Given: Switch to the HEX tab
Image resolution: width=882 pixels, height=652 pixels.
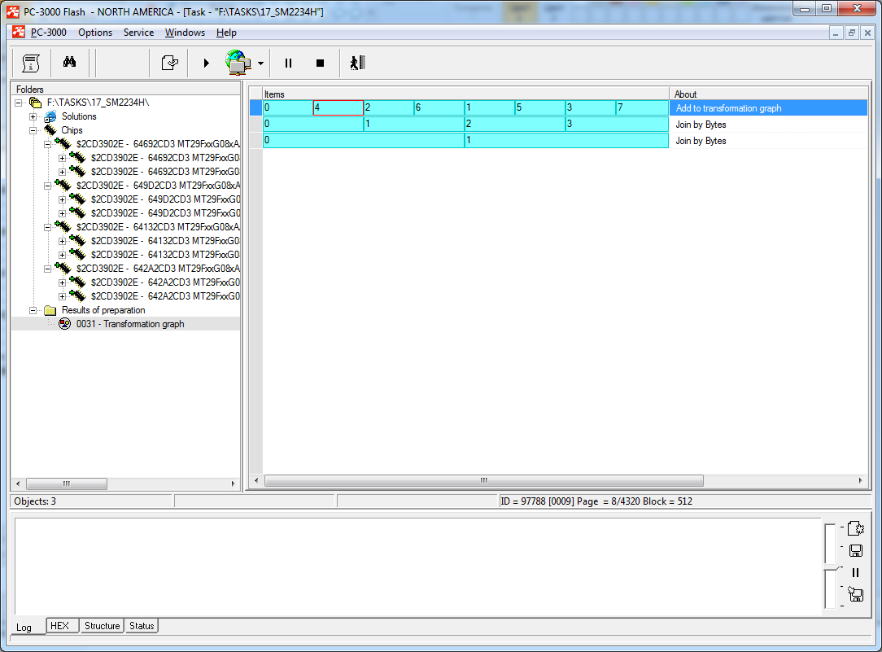Looking at the screenshot, I should [59, 626].
